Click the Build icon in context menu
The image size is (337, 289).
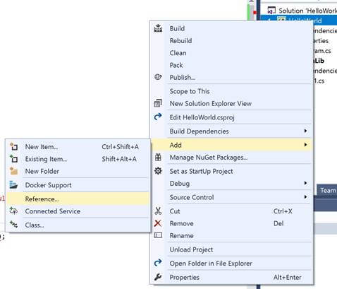[x=158, y=28]
